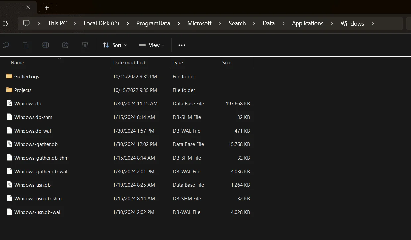Select the Projects folder icon

coord(9,90)
